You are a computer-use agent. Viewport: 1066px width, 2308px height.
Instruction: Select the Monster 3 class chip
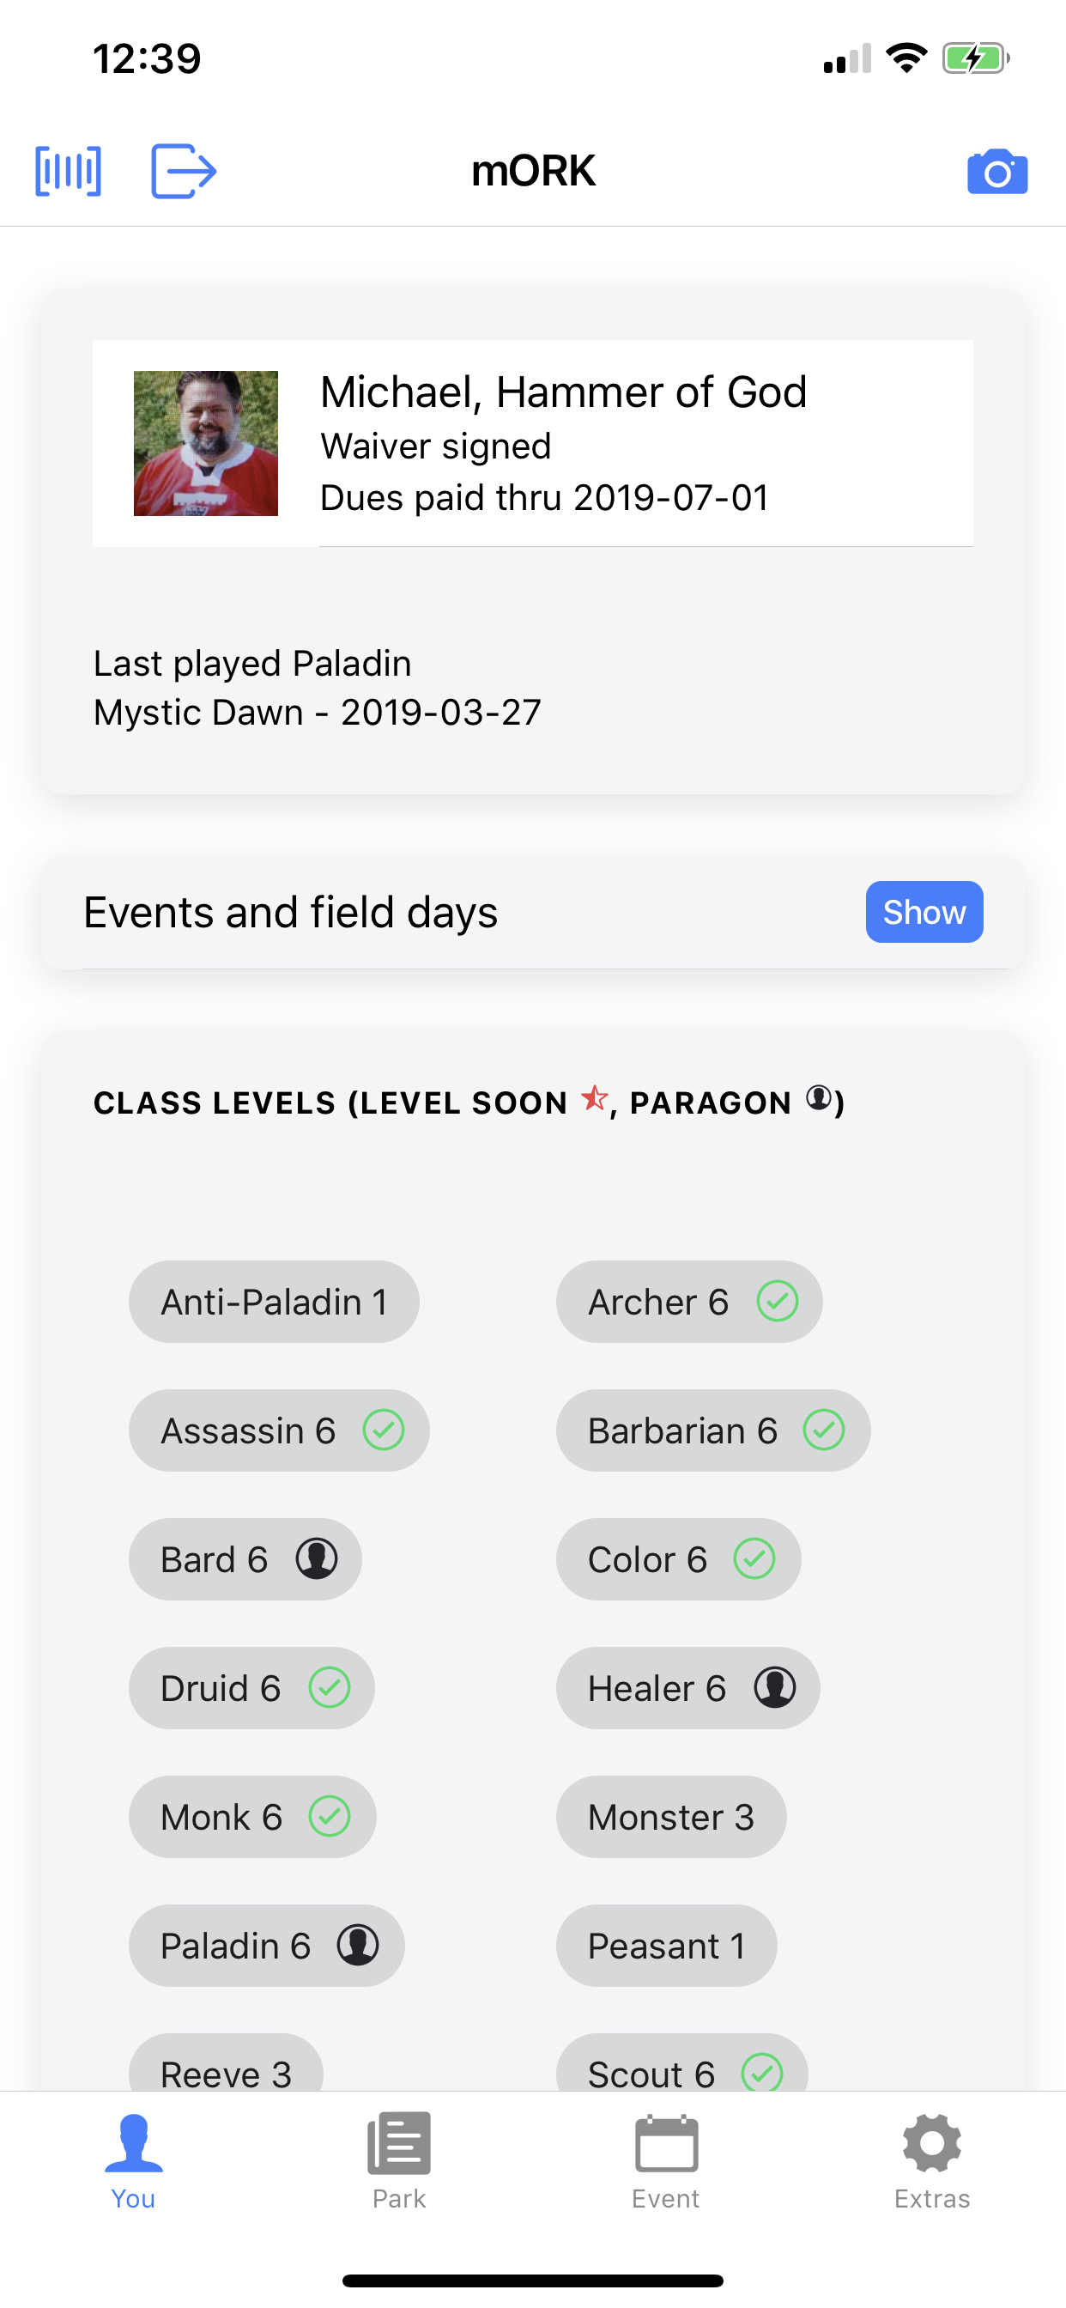click(671, 1817)
